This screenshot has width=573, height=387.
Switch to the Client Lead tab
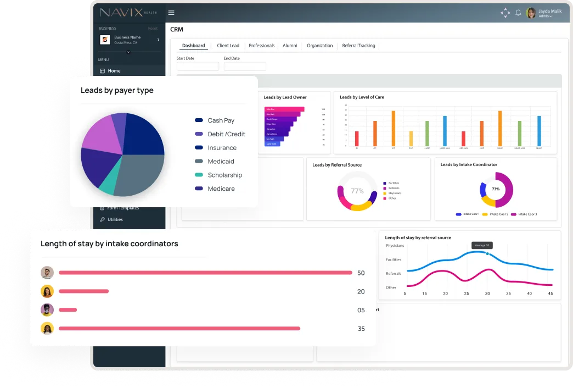tap(228, 46)
